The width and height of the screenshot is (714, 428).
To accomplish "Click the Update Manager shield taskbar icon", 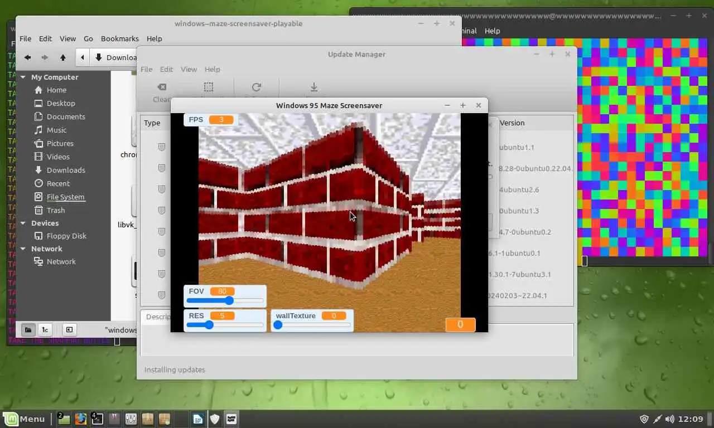I will pyautogui.click(x=215, y=419).
